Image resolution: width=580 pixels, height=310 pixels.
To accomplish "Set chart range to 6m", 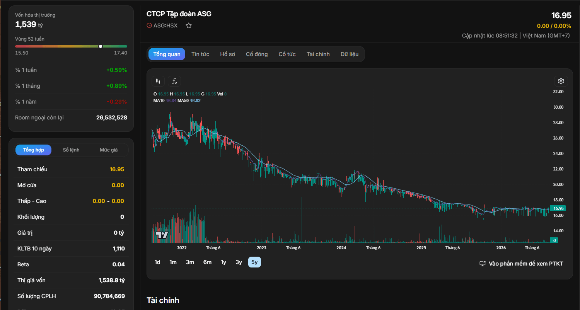I will [208, 262].
